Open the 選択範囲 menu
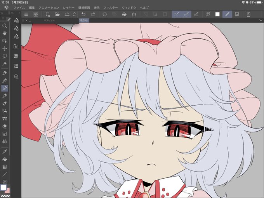 point(84,8)
